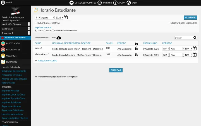Screen dimensions: 201x126
Task: Click the Buscar search field
Action: pos(184,38)
